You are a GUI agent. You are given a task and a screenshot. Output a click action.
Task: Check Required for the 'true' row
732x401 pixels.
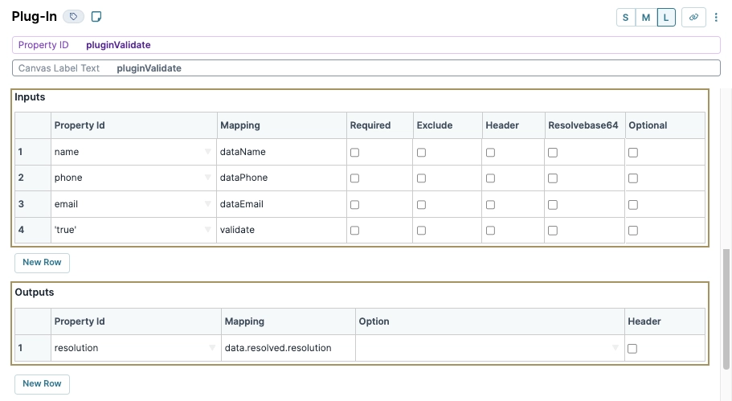click(x=355, y=231)
